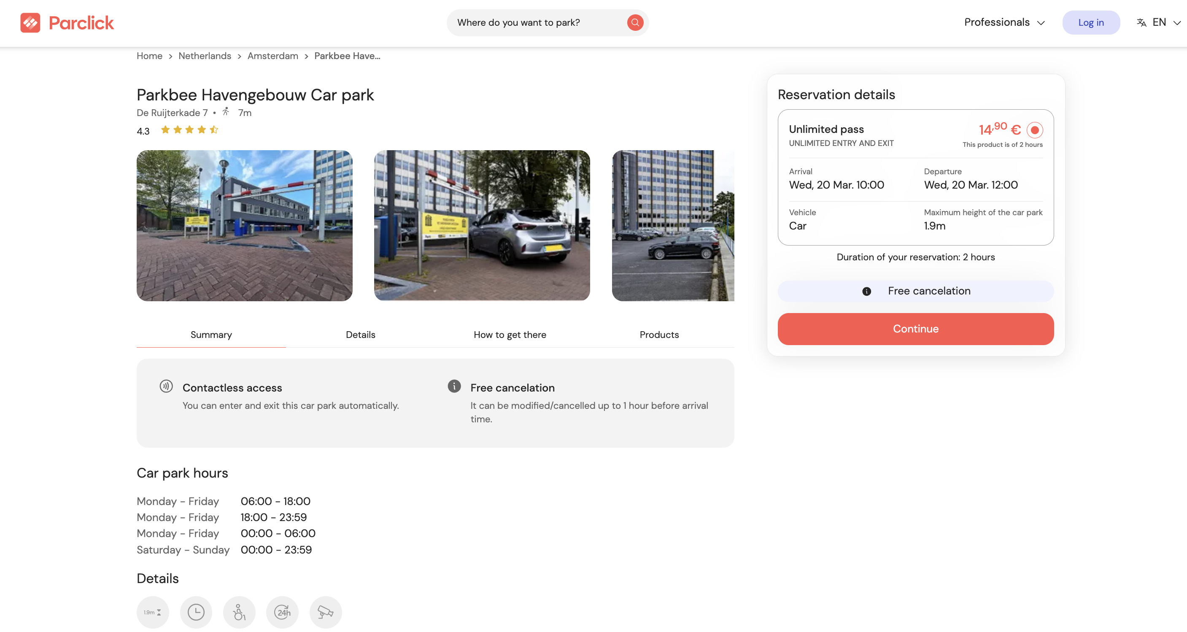Viewport: 1187px width, 632px height.
Task: Click the clock icon under Details
Action: (196, 612)
